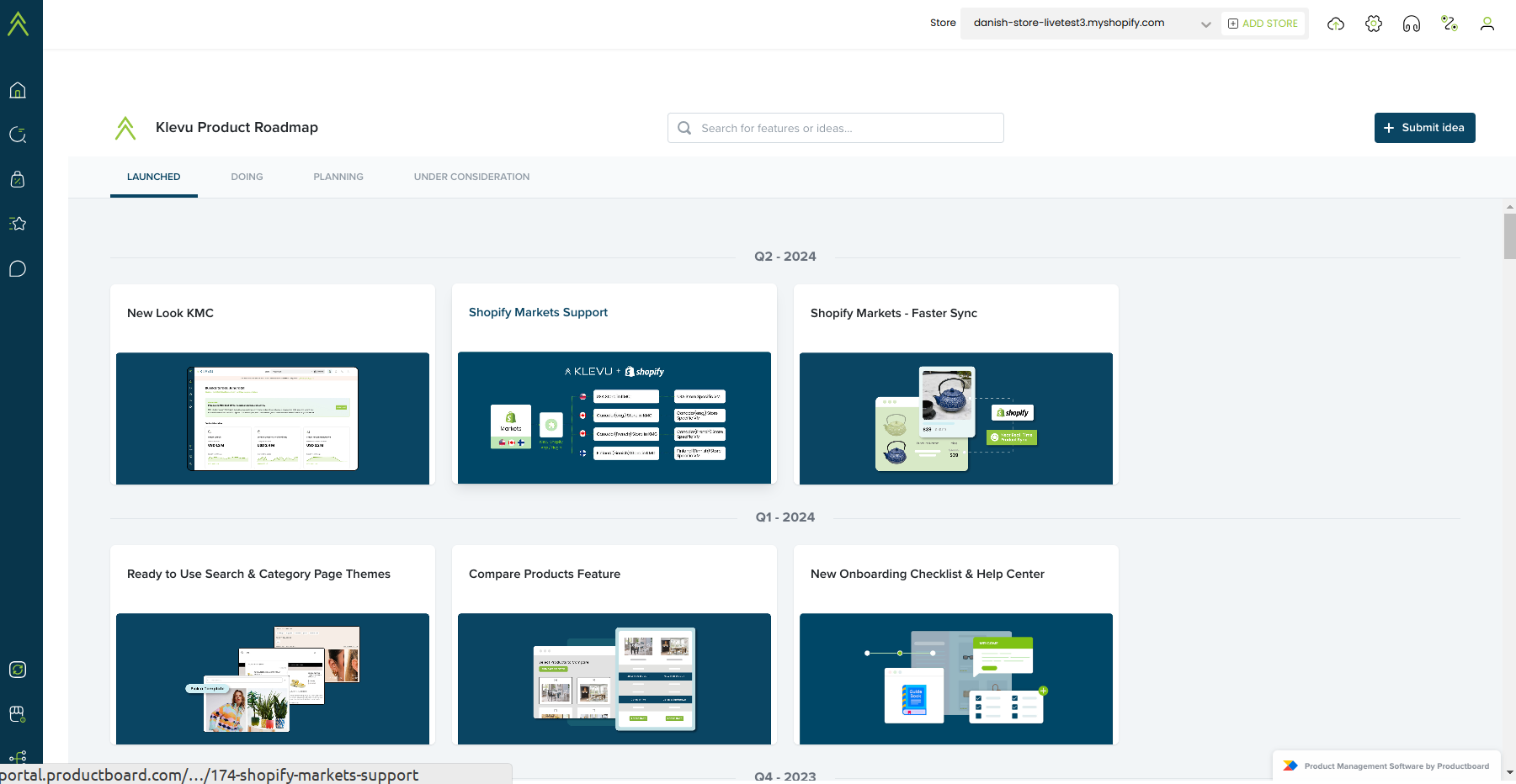Click the Submit idea button

coord(1424,128)
